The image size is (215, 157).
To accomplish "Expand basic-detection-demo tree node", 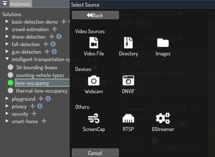I will tap(7, 21).
